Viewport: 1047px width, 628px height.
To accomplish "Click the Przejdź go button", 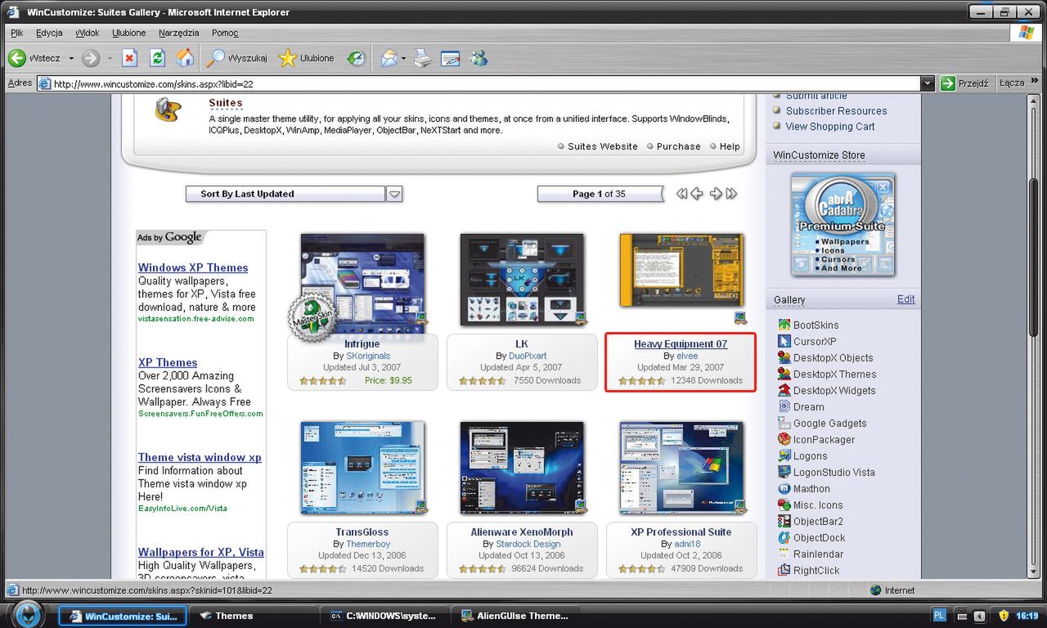I will (x=965, y=83).
